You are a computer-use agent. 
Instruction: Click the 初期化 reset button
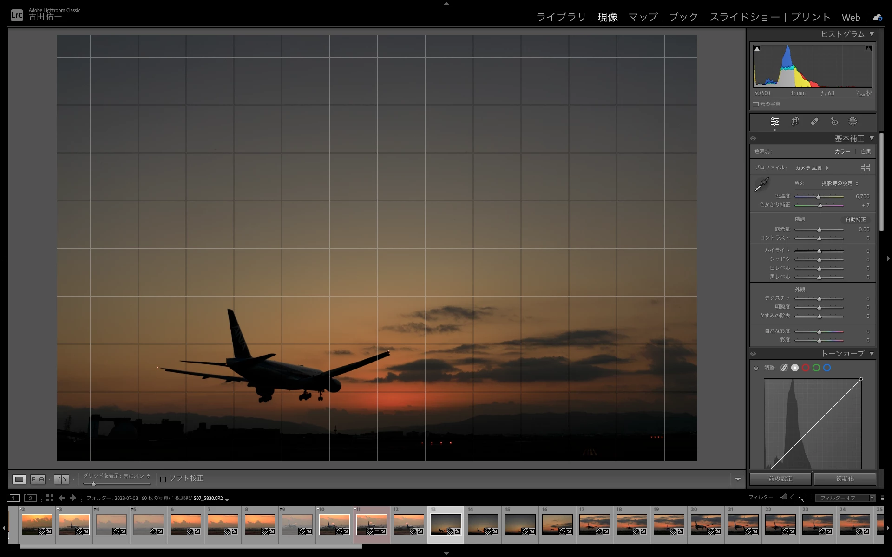[x=845, y=479]
